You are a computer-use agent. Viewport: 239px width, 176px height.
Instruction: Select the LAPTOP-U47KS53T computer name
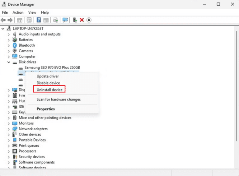click(28, 29)
